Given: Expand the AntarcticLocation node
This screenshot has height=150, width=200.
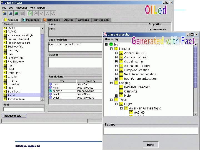Looking at the screenshot, I should coord(116,57).
